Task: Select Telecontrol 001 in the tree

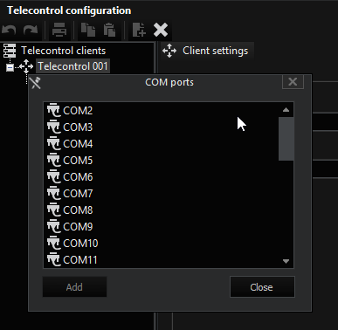Action: tap(72, 66)
